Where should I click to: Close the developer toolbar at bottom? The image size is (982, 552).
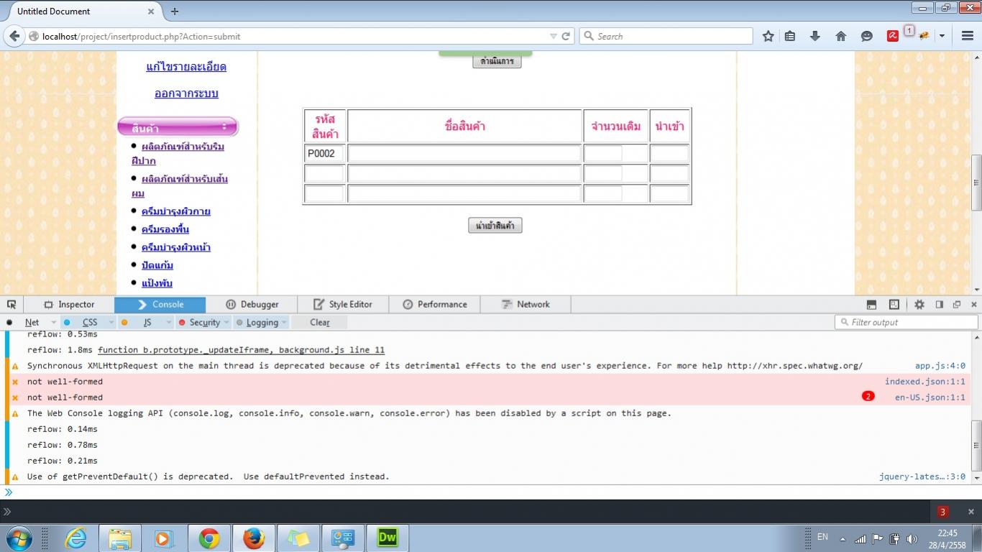click(971, 512)
